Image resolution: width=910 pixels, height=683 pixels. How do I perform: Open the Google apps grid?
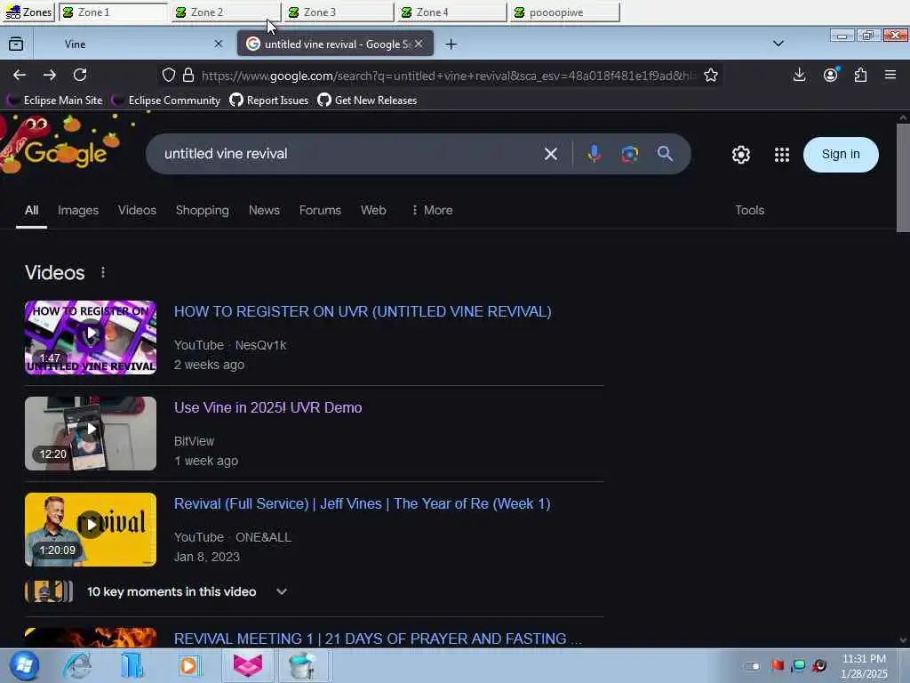click(782, 155)
